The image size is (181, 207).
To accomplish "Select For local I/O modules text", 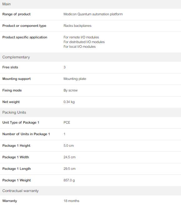I will [79, 47].
